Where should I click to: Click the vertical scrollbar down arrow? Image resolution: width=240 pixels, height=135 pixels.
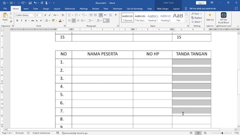(x=238, y=126)
